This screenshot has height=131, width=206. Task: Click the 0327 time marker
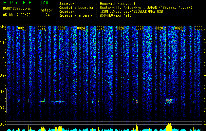point(140,28)
